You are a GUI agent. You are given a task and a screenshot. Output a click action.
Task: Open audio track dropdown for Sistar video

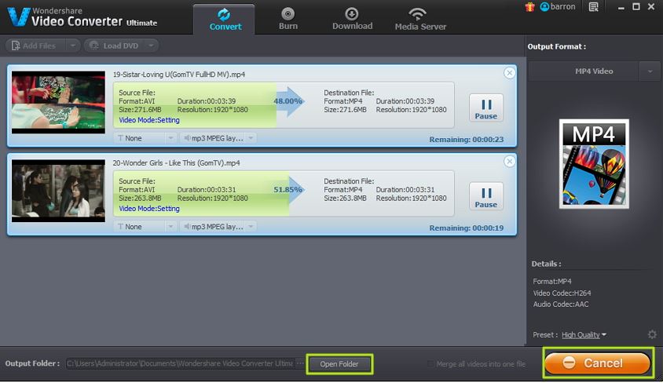(x=218, y=138)
